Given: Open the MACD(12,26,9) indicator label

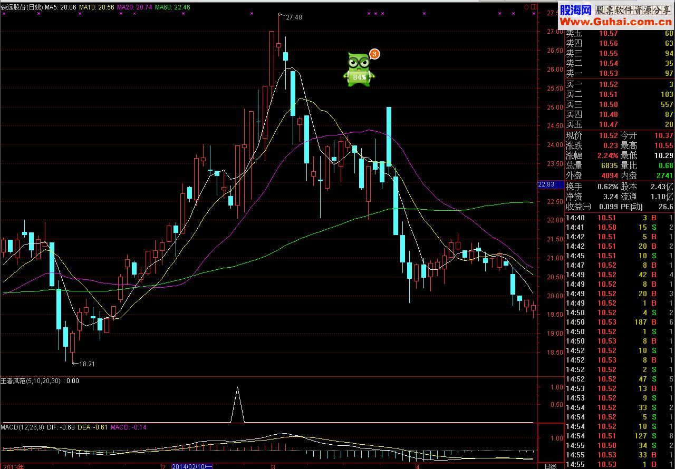Looking at the screenshot, I should click(22, 426).
